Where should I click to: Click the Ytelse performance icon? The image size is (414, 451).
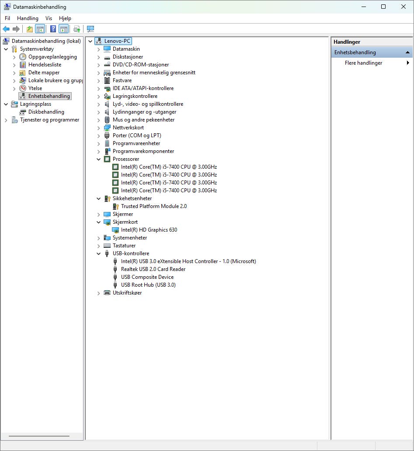click(23, 88)
